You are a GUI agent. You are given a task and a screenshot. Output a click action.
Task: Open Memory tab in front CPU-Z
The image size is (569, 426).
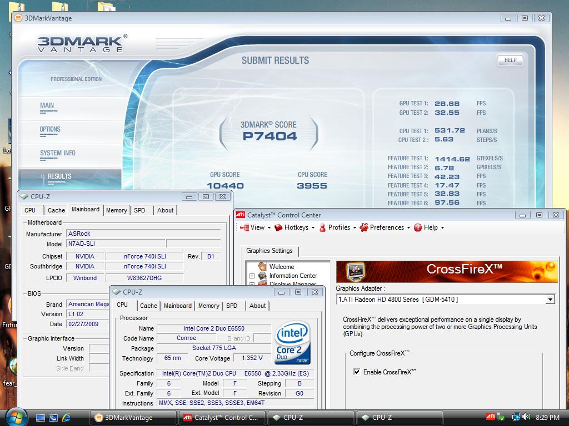click(209, 306)
